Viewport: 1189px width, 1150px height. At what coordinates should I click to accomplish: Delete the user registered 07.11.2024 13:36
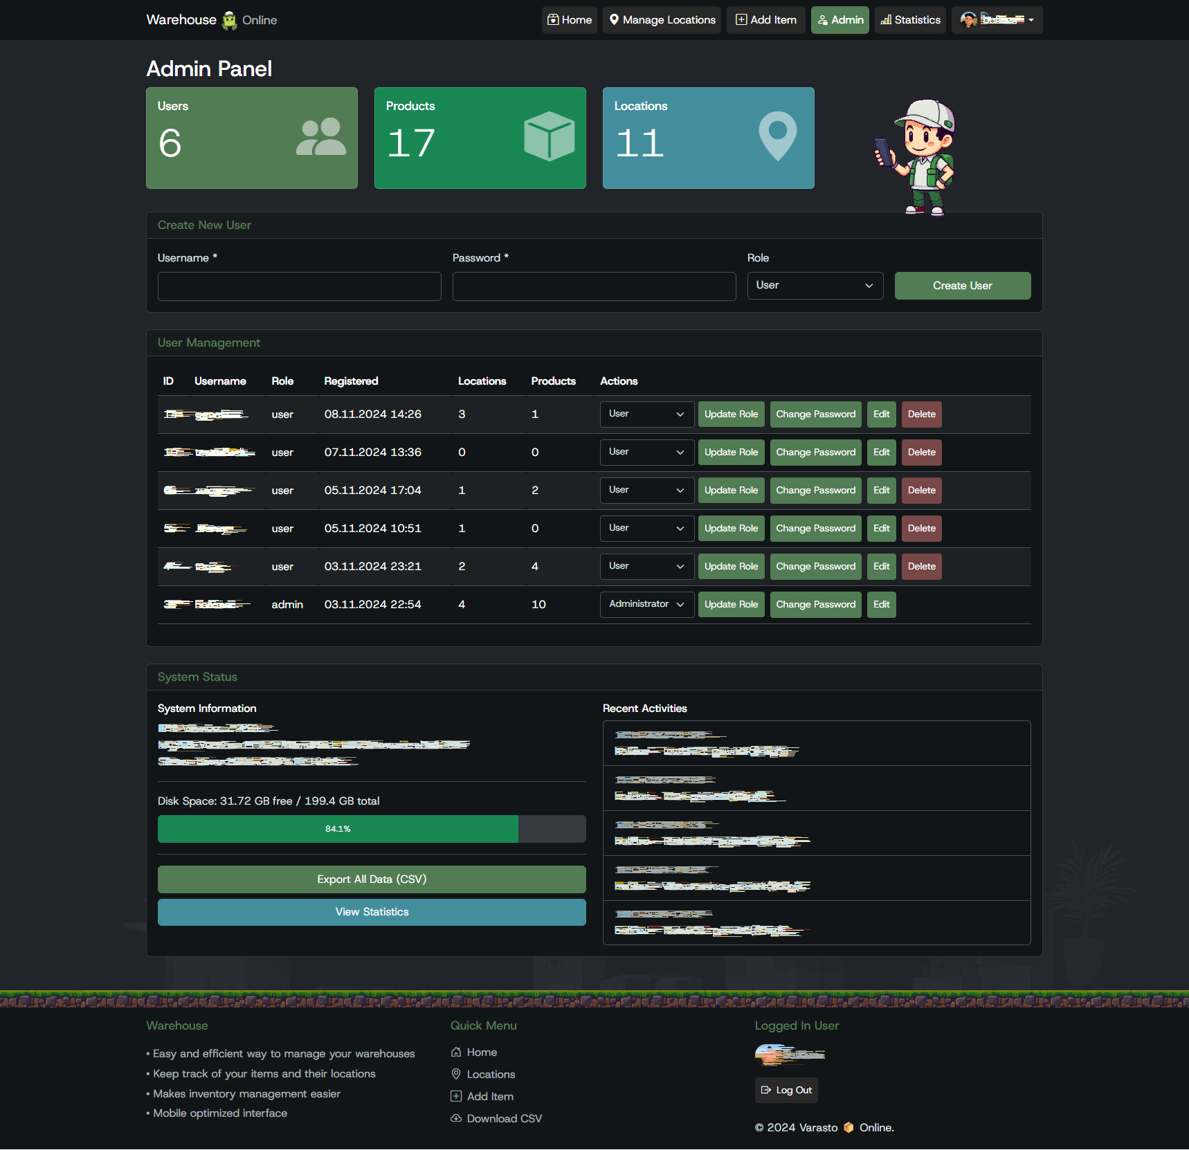coord(921,453)
